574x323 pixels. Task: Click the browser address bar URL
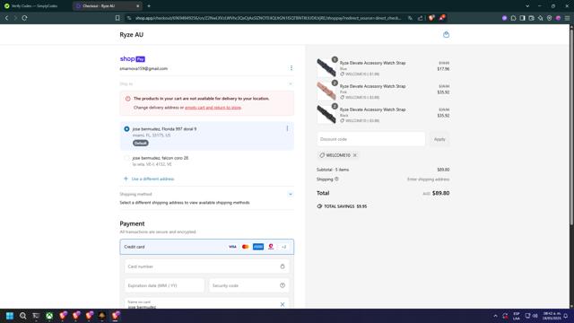[268, 18]
